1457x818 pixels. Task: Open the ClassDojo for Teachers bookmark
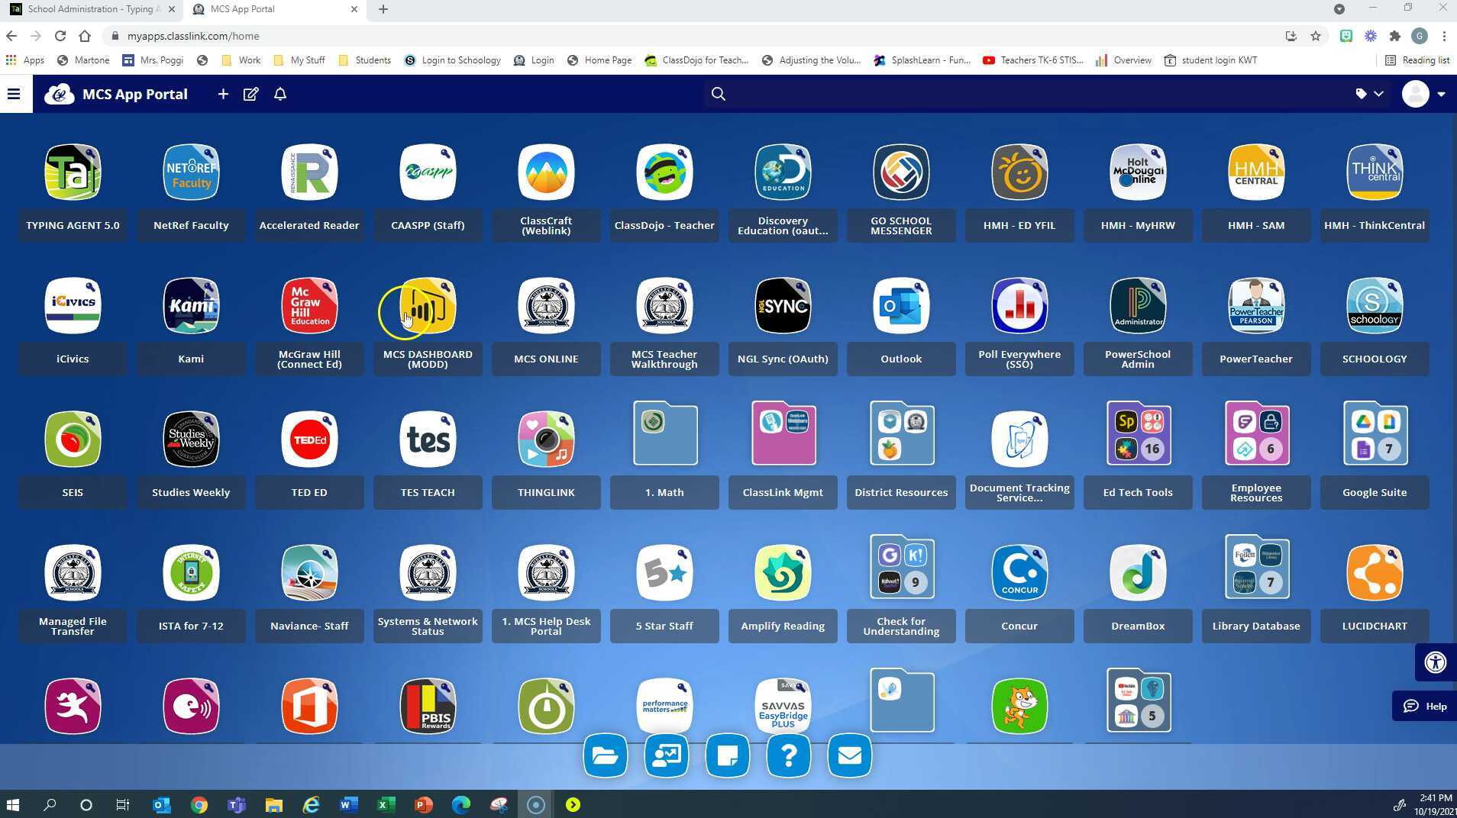click(x=696, y=60)
